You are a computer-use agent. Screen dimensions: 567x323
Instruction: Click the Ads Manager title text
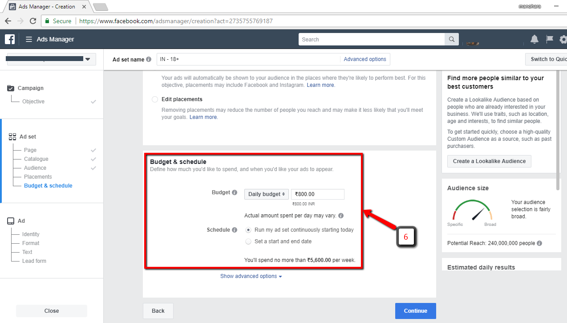tap(56, 39)
